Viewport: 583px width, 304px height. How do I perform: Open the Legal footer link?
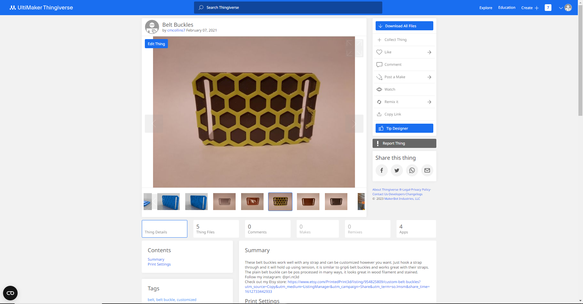406,190
